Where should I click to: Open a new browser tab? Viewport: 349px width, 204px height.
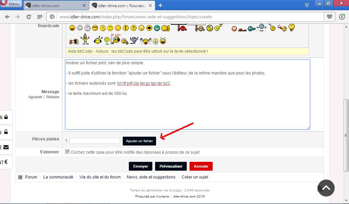tap(160, 5)
